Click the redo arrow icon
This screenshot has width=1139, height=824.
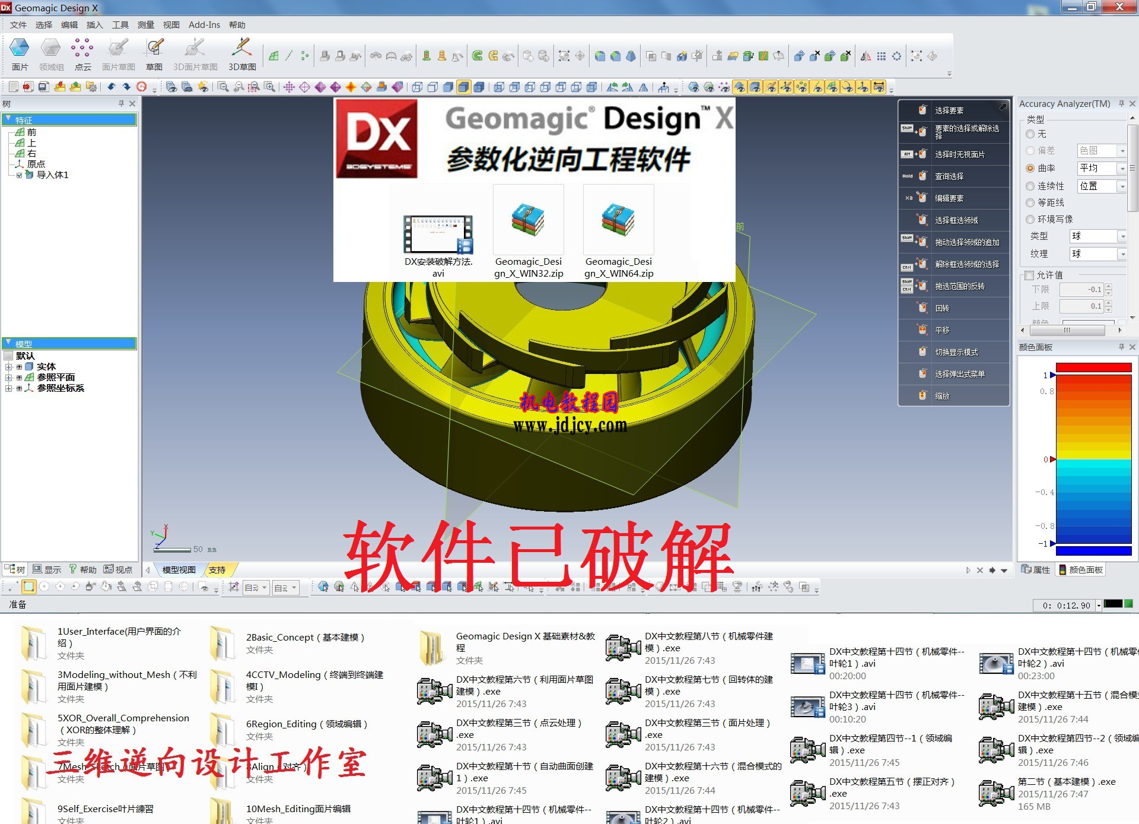[126, 87]
